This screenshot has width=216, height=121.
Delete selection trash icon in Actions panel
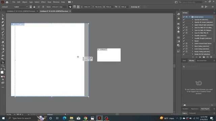pos(211,57)
